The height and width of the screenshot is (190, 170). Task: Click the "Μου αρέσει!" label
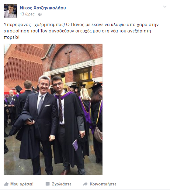(22, 184)
